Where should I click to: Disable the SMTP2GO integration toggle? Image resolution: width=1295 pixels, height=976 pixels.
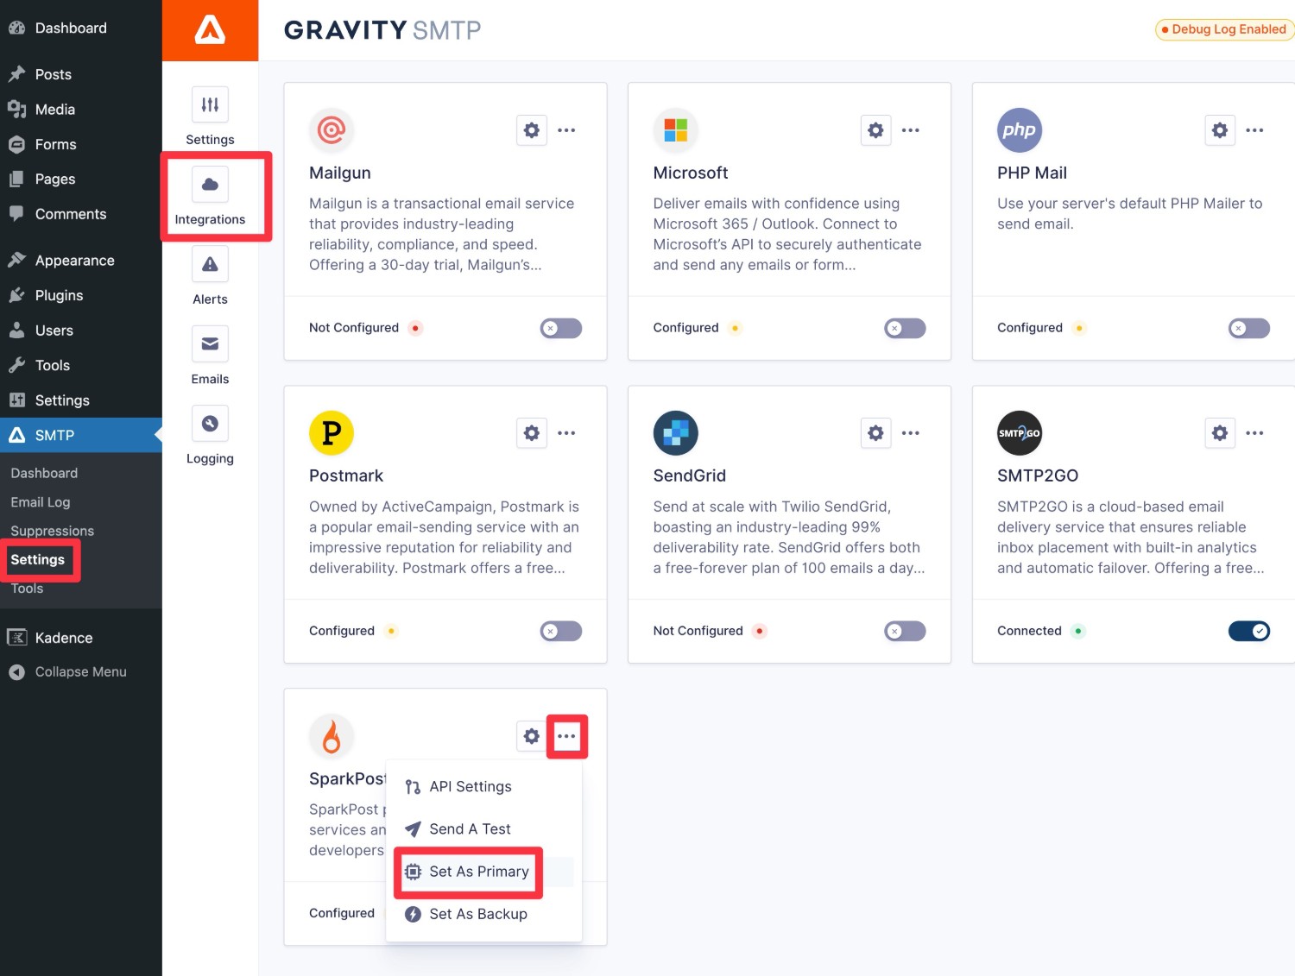click(1249, 631)
